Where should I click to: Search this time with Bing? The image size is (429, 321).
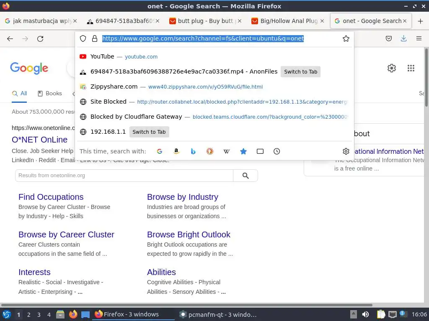(x=193, y=151)
